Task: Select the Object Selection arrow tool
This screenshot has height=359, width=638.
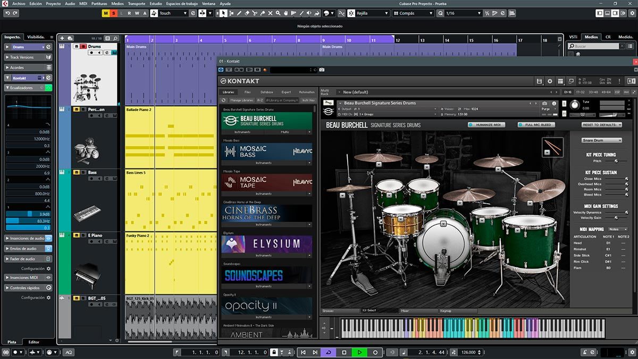Action: 224,13
